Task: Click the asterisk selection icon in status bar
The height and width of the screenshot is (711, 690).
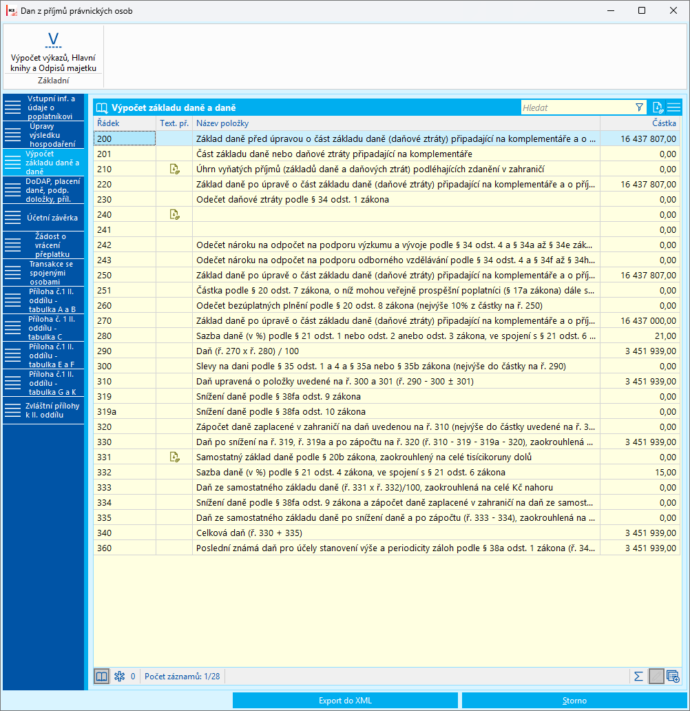Action: coord(120,677)
